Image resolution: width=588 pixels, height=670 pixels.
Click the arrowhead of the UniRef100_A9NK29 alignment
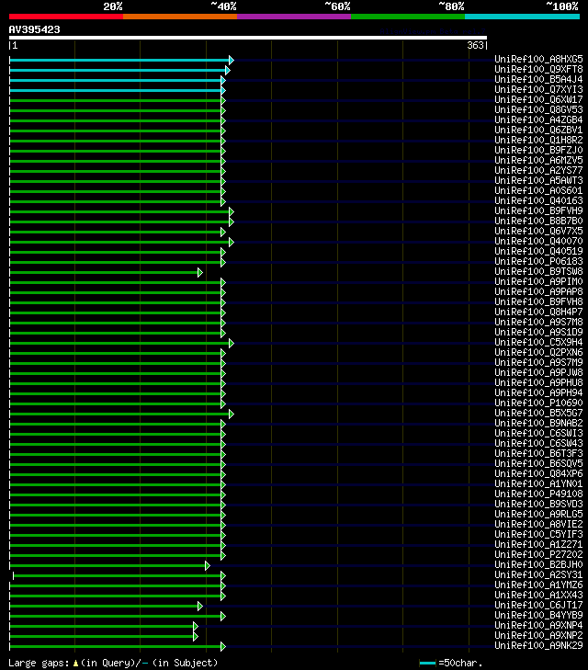223,646
